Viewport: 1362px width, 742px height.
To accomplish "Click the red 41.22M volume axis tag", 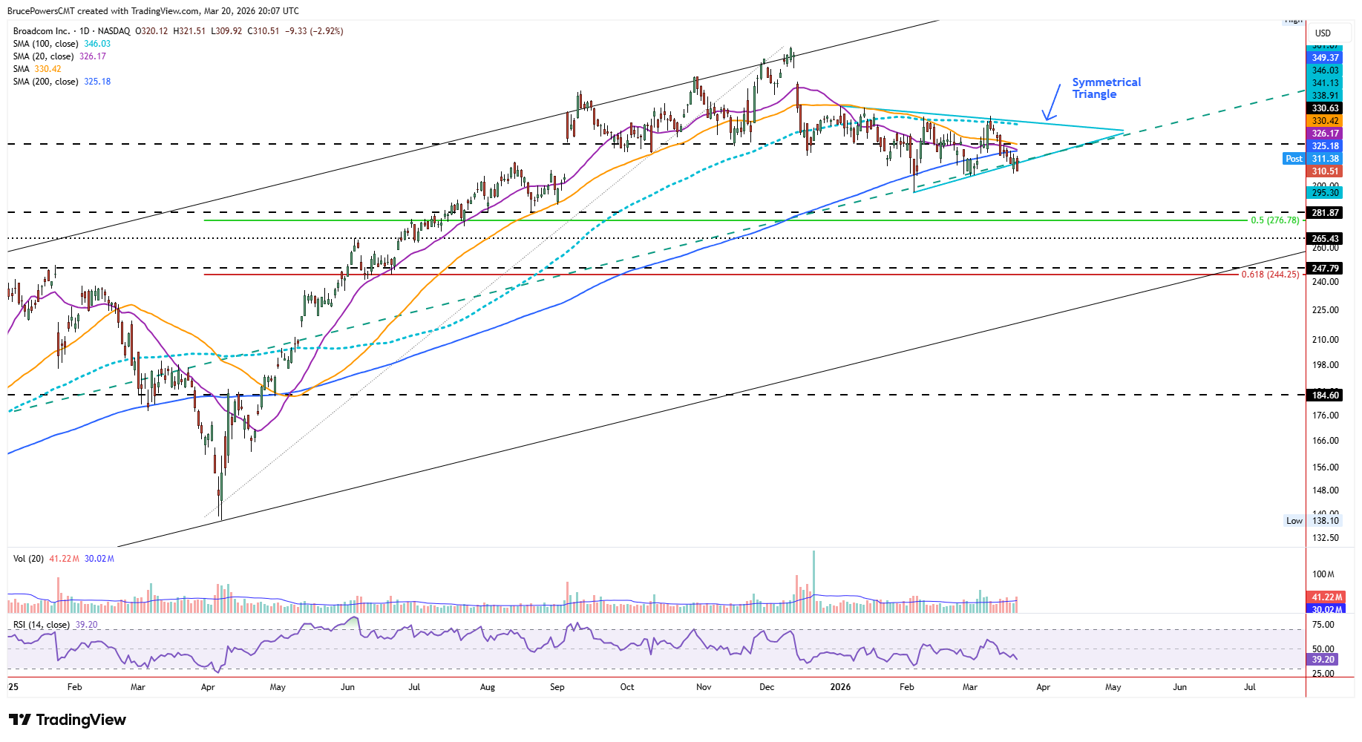I will tap(1326, 597).
